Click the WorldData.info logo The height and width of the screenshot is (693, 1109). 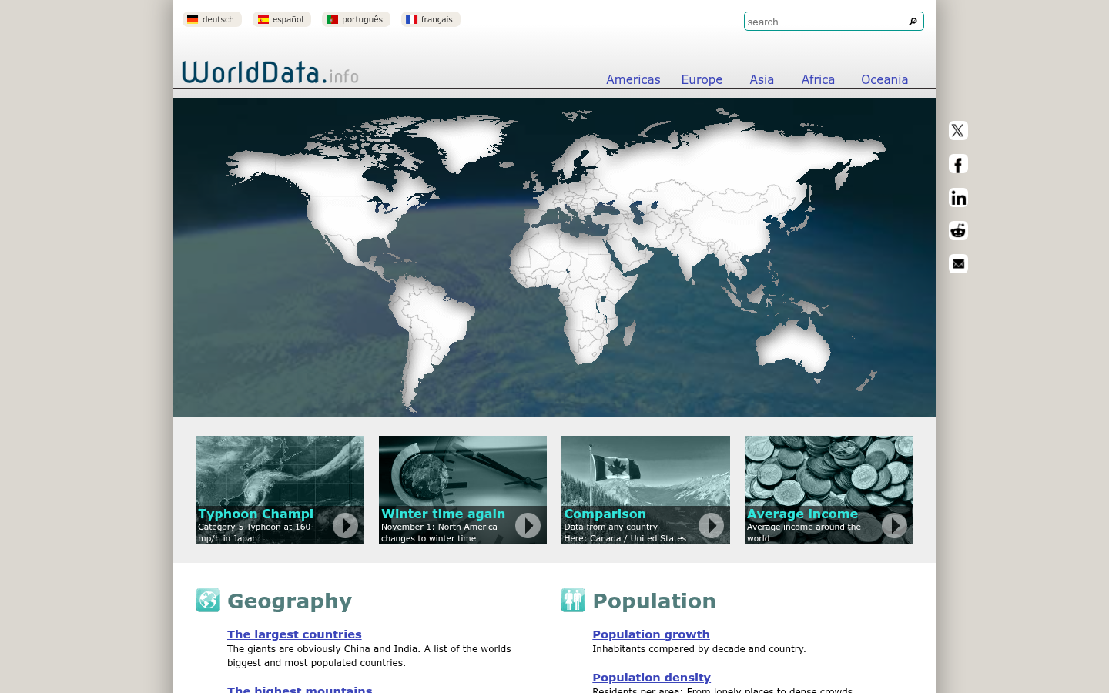coord(270,72)
